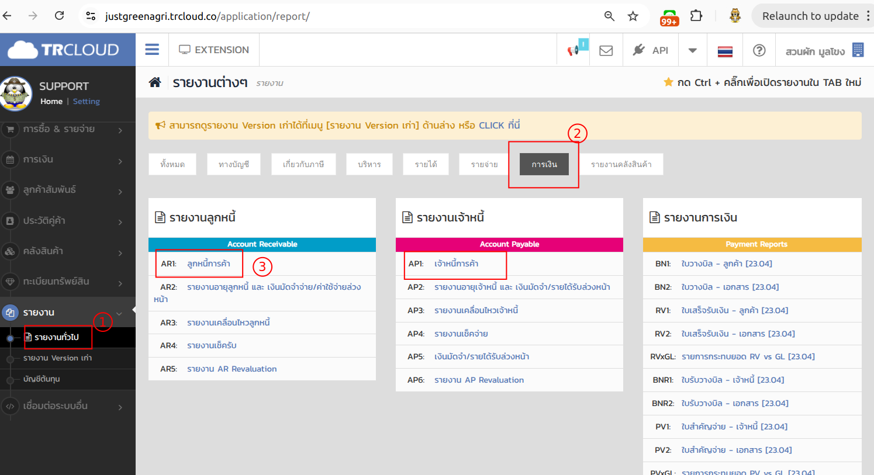874x475 pixels.
Task: Open the Home link under SUPPORT
Action: click(x=51, y=101)
